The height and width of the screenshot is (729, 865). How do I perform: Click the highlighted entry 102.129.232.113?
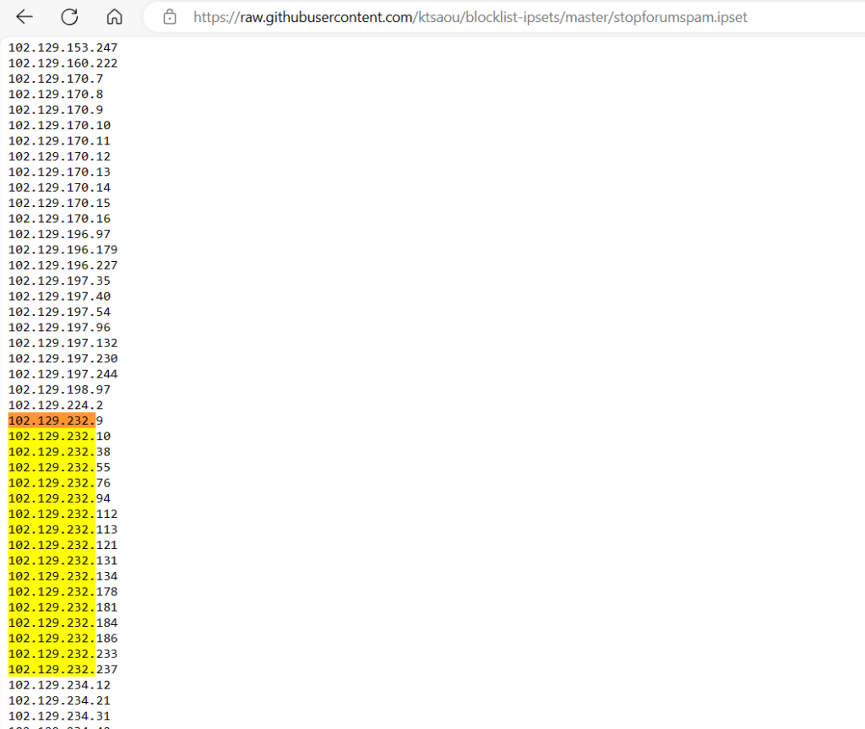pyautogui.click(x=63, y=530)
